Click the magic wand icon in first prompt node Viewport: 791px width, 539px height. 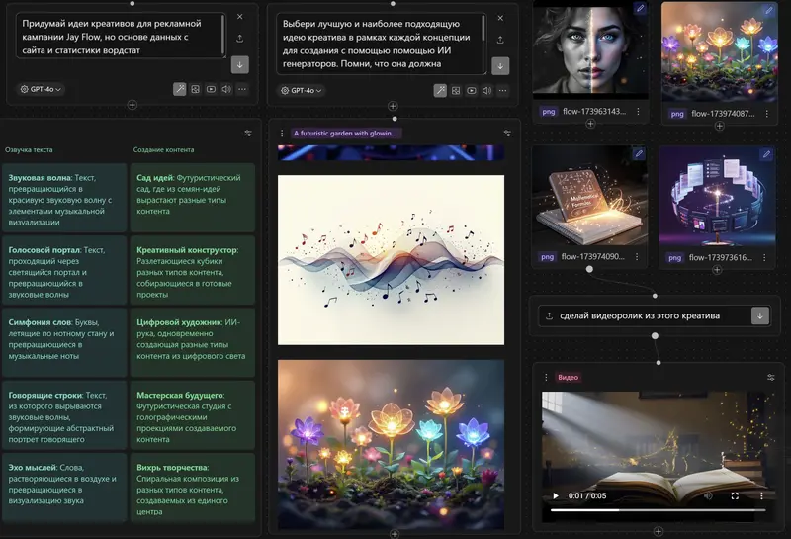click(x=180, y=90)
